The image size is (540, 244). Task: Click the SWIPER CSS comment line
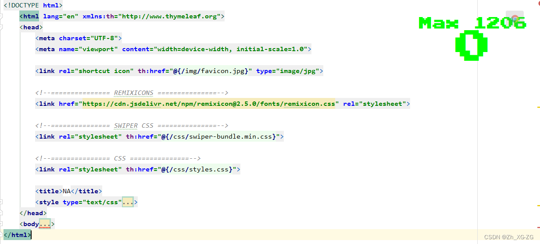[x=132, y=125]
